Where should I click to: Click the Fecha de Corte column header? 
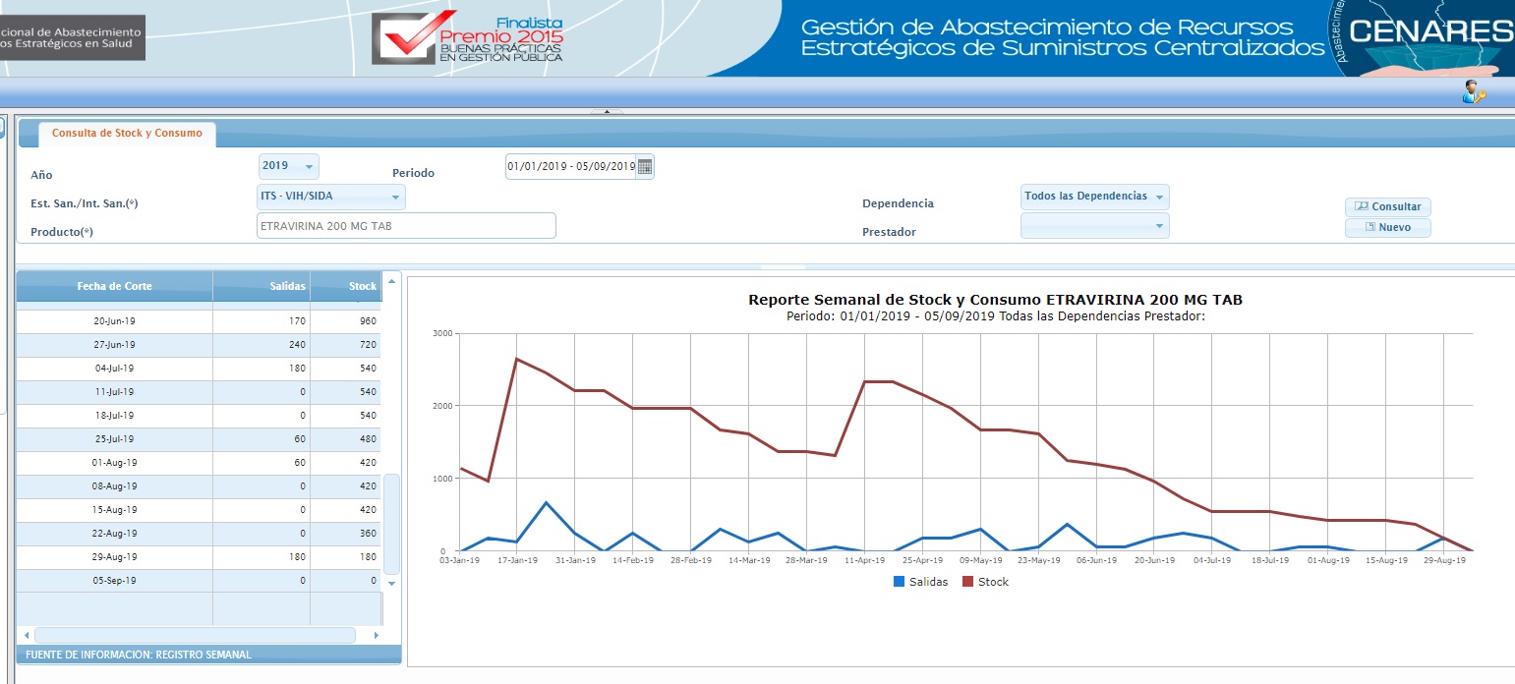click(114, 286)
